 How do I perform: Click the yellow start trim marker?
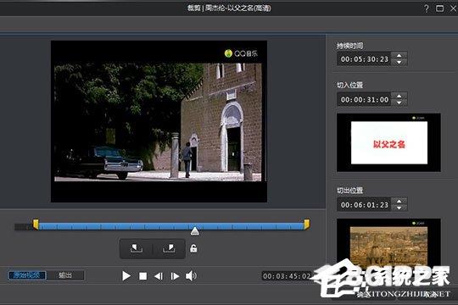click(x=36, y=225)
